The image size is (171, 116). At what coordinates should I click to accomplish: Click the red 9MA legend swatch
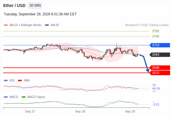coord(20,81)
